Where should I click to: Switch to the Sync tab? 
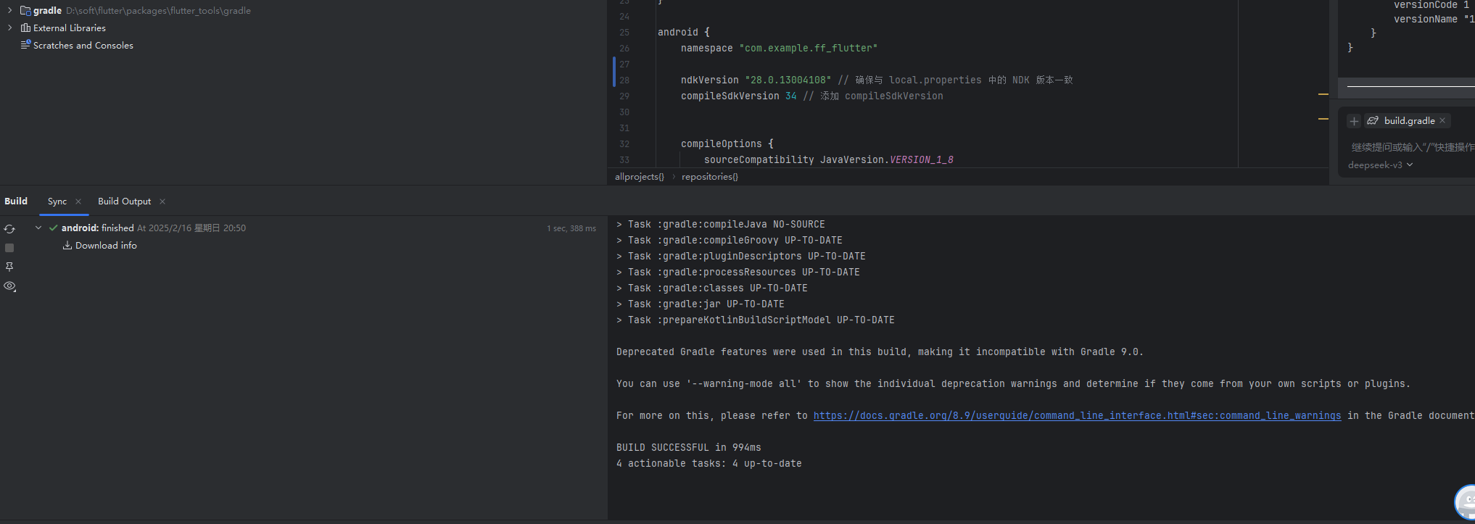(x=57, y=201)
